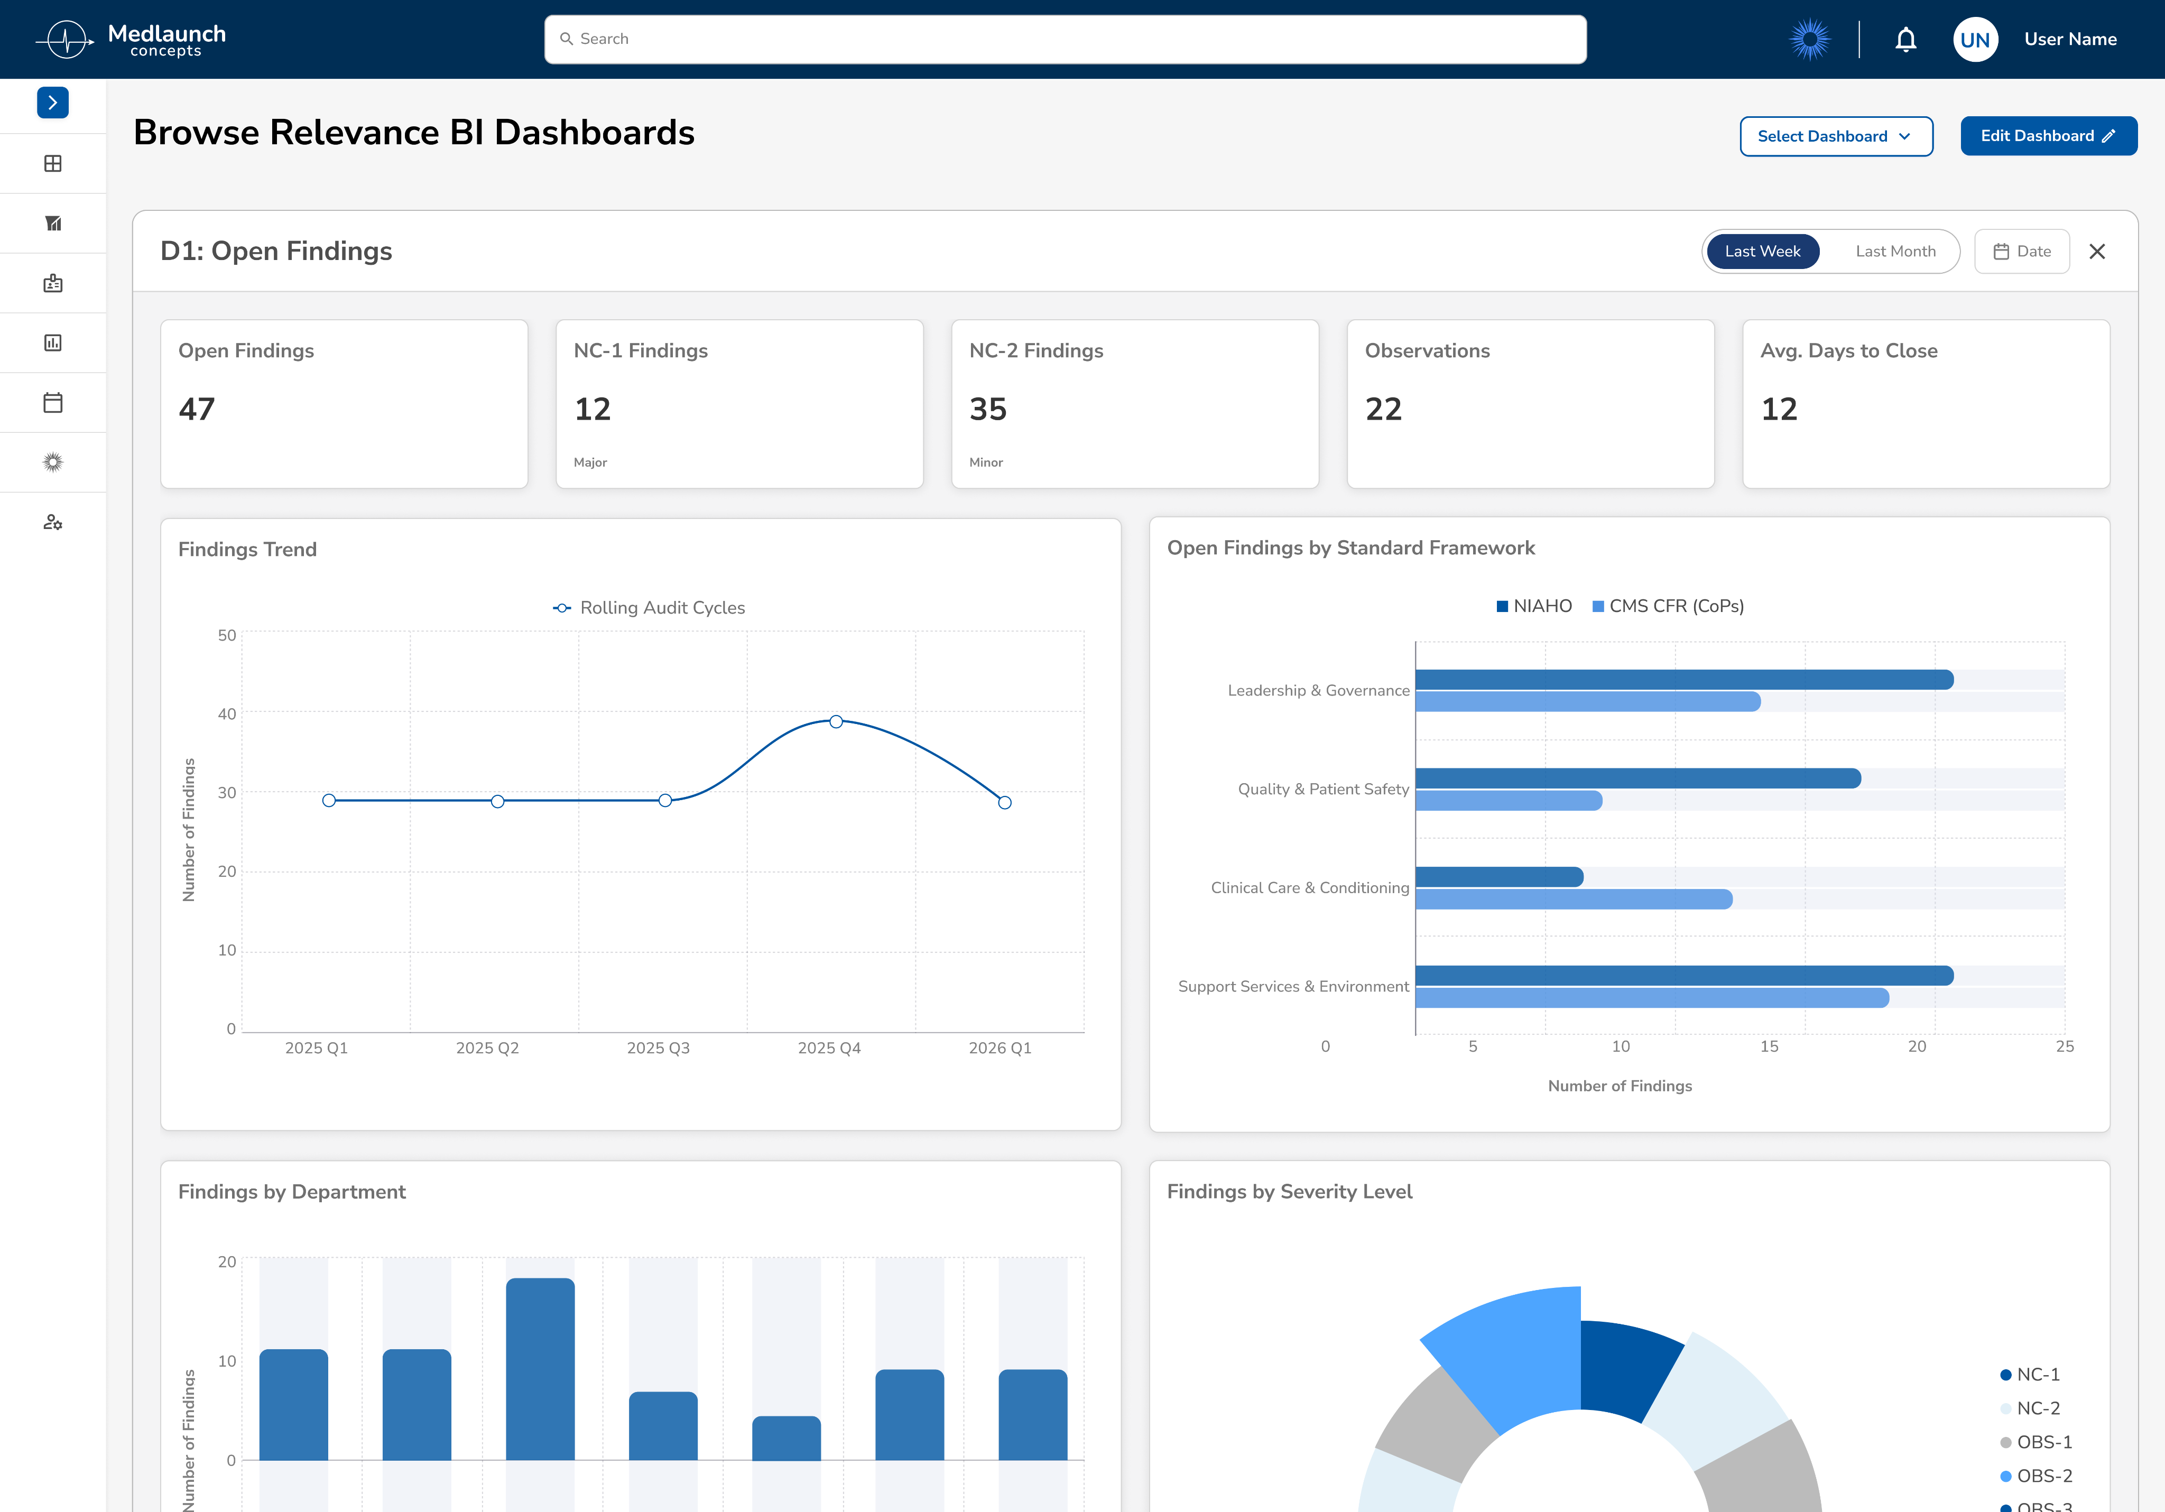Click the tallest bar in Findings by Department
The height and width of the screenshot is (1512, 2165).
540,1369
